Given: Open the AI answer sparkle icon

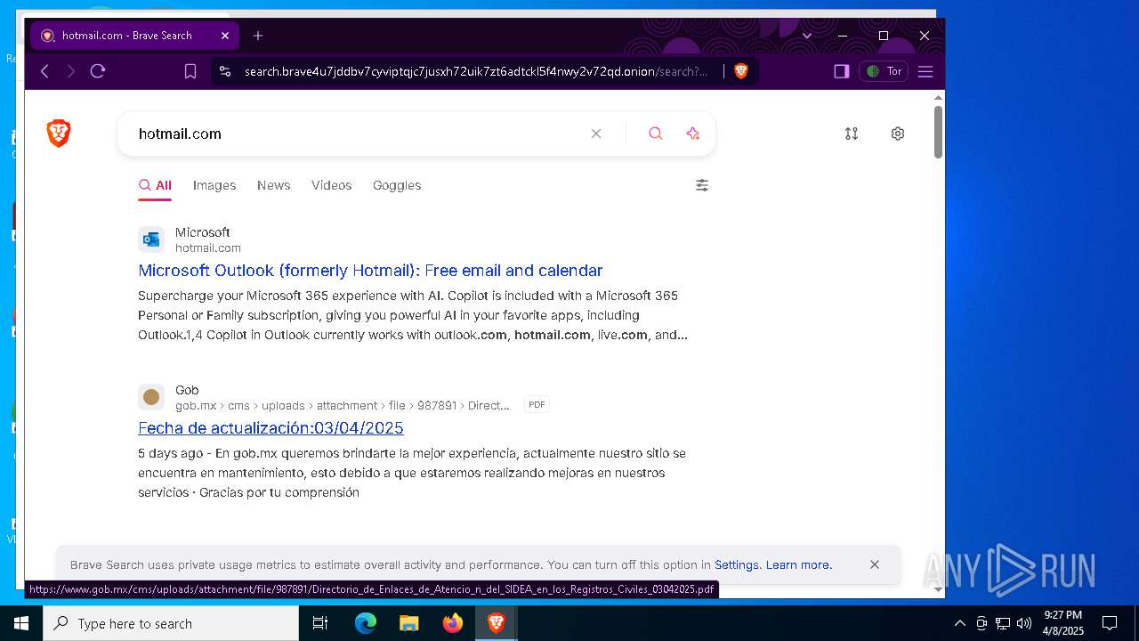Looking at the screenshot, I should [x=693, y=134].
